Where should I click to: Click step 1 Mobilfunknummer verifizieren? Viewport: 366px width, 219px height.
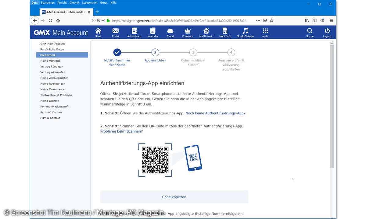pyautogui.click(x=117, y=57)
